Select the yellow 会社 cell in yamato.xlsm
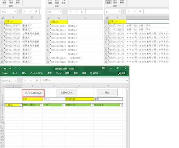Screen dimensions: 179x148 coord(33,99)
